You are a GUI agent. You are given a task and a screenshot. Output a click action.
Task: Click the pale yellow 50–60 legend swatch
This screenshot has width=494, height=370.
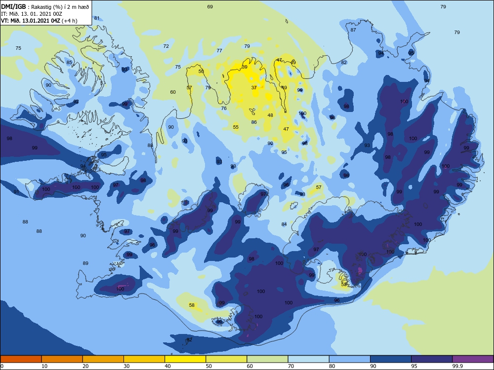[x=226, y=359]
